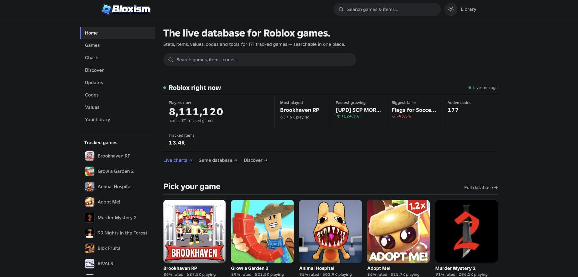
Task: Open the Murder Mystery 2 thumbnail card
Action: (x=466, y=232)
